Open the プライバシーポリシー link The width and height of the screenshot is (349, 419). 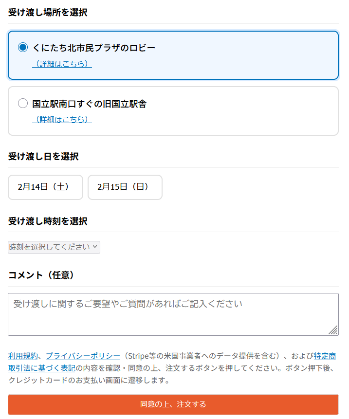[83, 356]
